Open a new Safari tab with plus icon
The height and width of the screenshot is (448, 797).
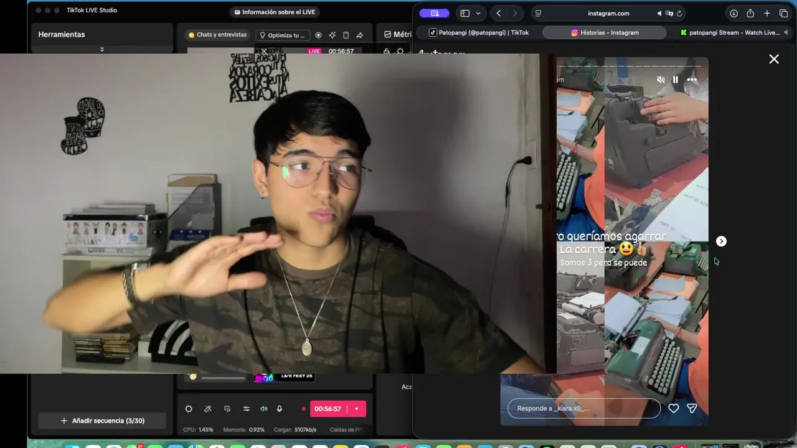tap(767, 13)
